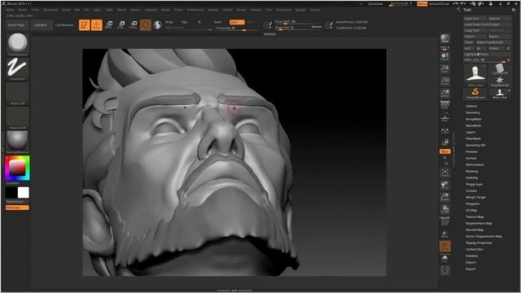Activate the Scale transform icon
This screenshot has width=521, height=293.
click(x=121, y=25)
